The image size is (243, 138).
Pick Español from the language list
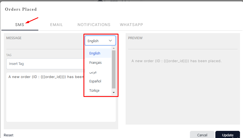(98, 81)
